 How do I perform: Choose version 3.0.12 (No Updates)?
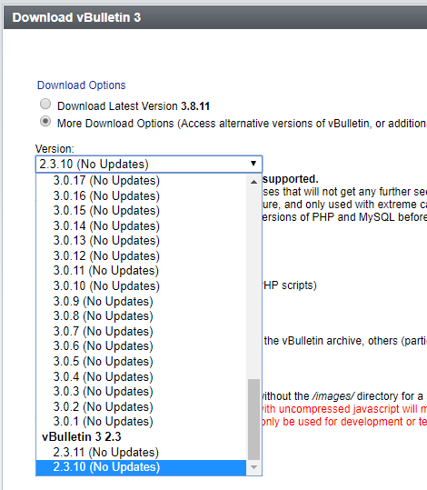point(141,256)
